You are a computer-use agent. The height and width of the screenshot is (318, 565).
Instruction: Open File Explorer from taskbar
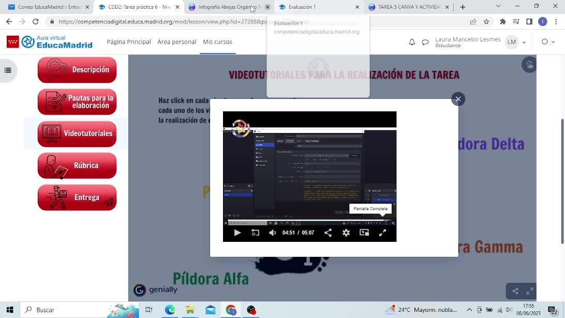tap(190, 310)
